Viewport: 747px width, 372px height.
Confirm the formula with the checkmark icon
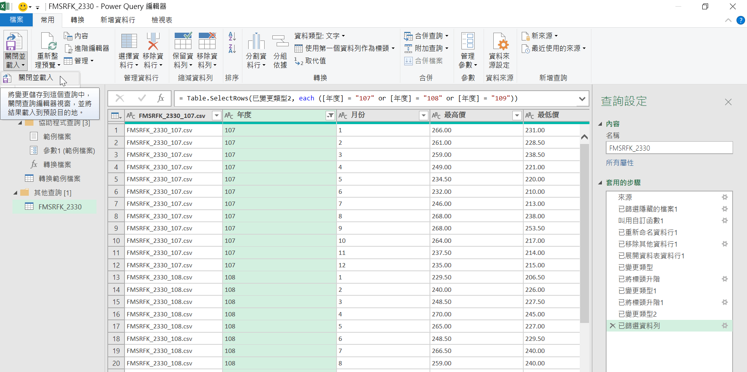point(142,98)
